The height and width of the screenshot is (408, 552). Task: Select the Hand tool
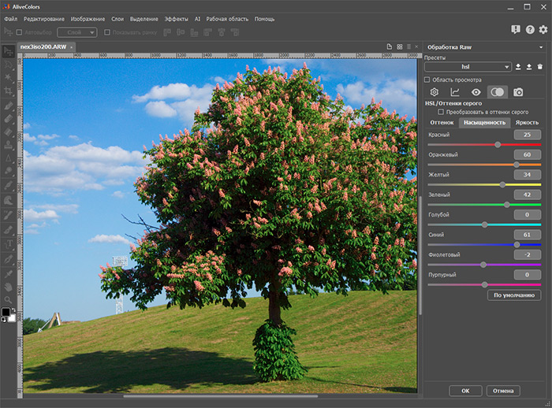point(8,287)
